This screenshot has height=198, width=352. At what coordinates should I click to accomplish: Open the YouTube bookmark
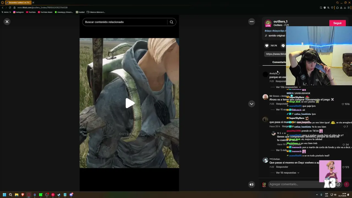pos(31,12)
